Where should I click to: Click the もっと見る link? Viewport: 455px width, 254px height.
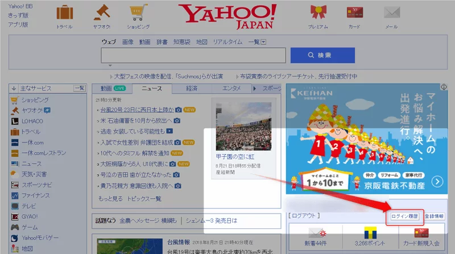(x=110, y=199)
